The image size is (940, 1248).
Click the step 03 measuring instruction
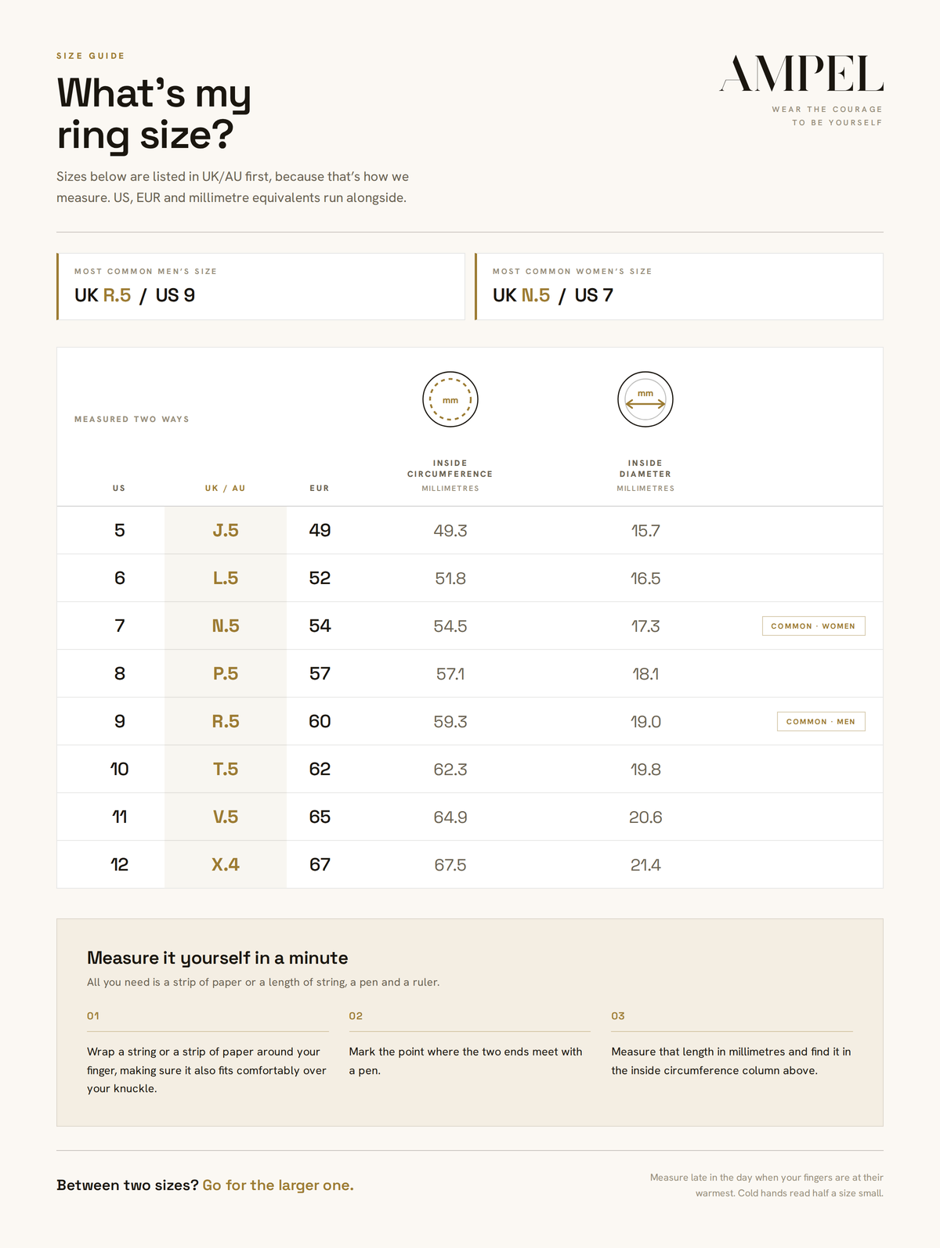[732, 1061]
